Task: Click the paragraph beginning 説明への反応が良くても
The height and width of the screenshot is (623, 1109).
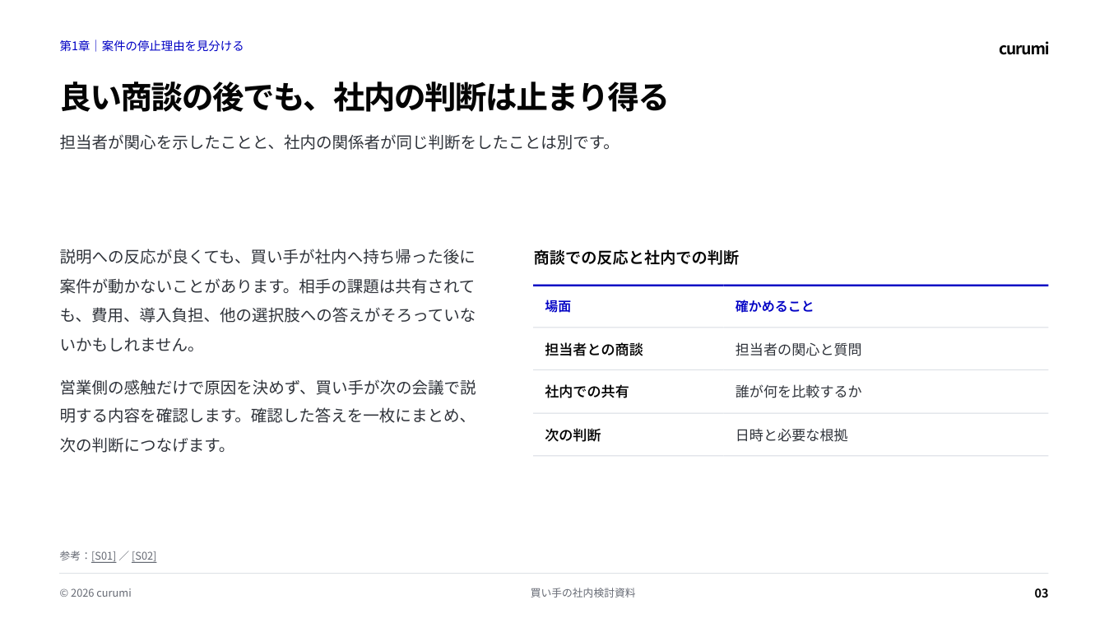Action: (x=268, y=300)
